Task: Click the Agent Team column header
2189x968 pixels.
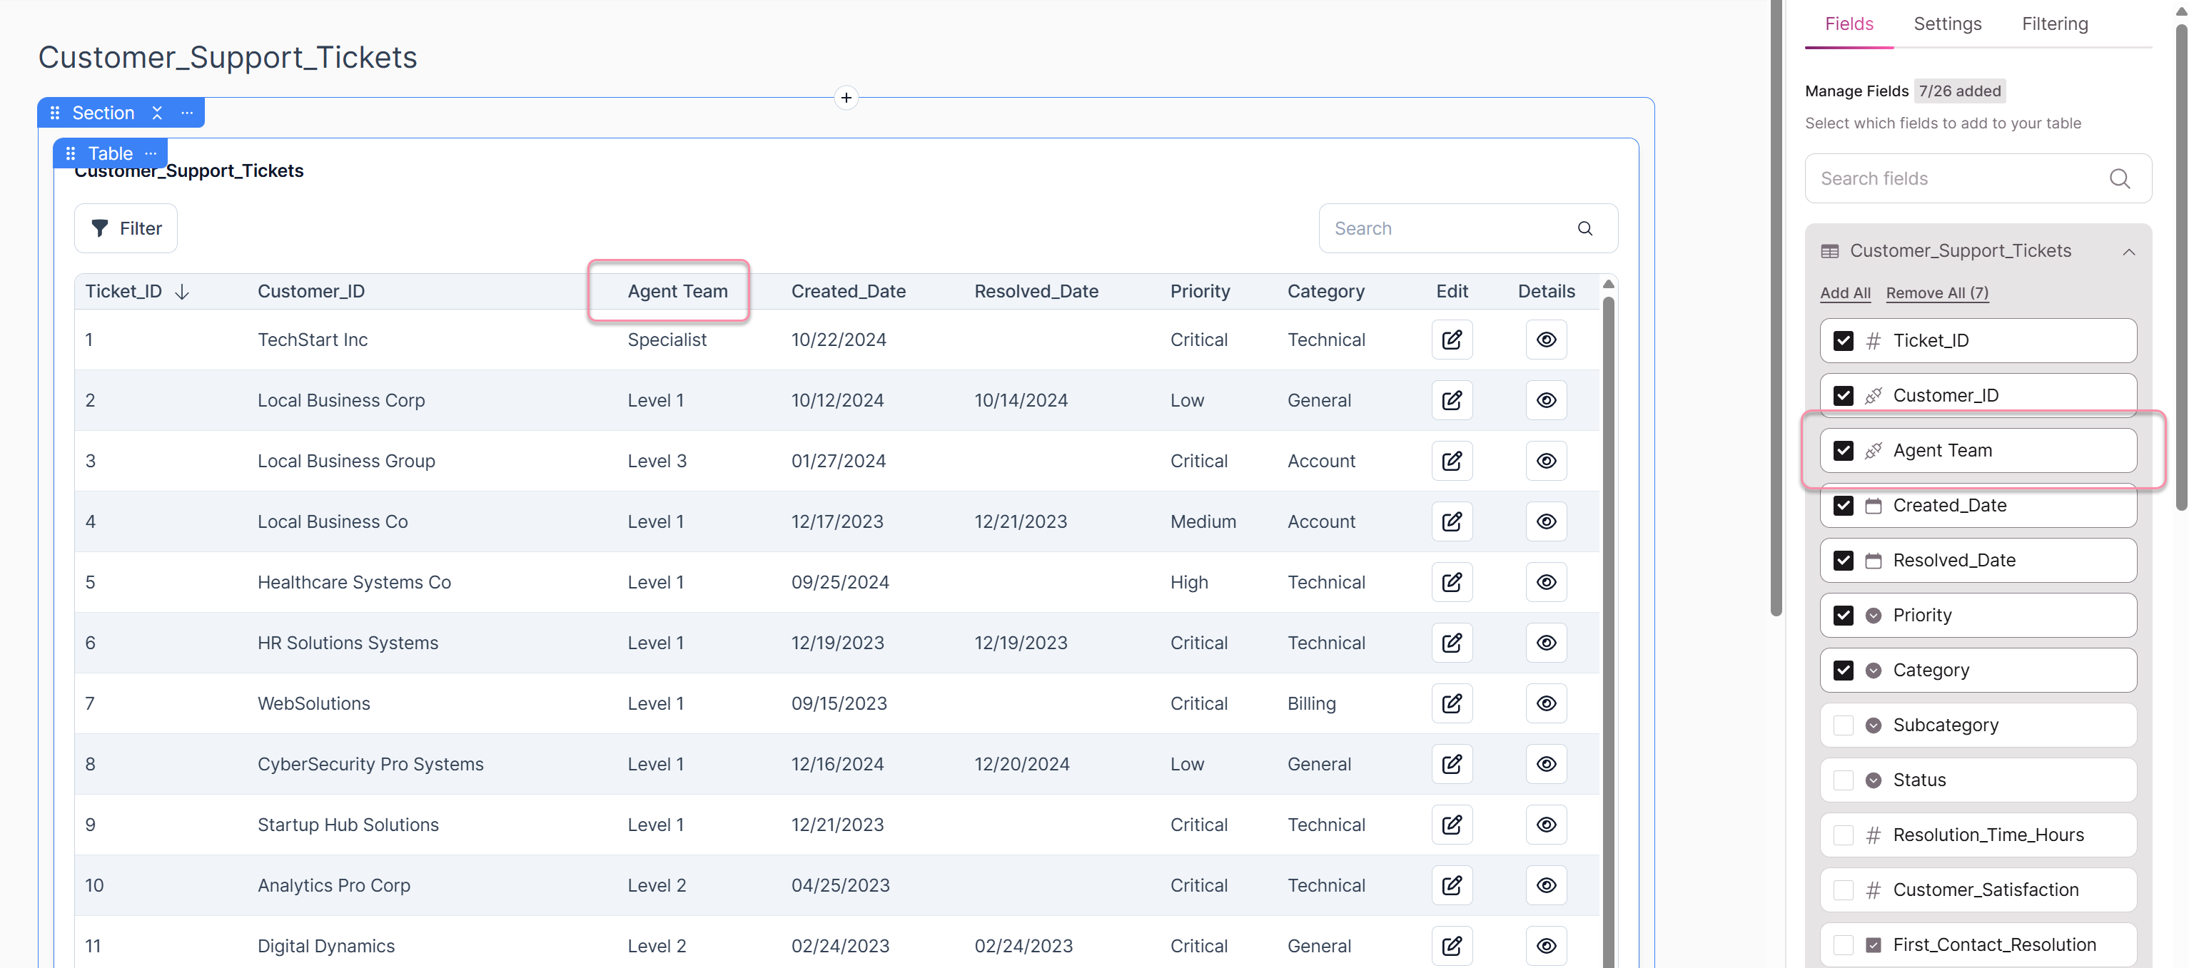Action: (x=677, y=291)
